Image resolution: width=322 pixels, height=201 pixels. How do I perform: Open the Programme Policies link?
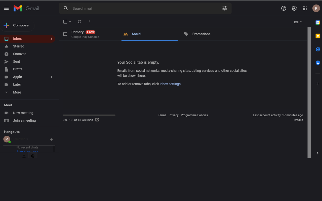pyautogui.click(x=194, y=115)
